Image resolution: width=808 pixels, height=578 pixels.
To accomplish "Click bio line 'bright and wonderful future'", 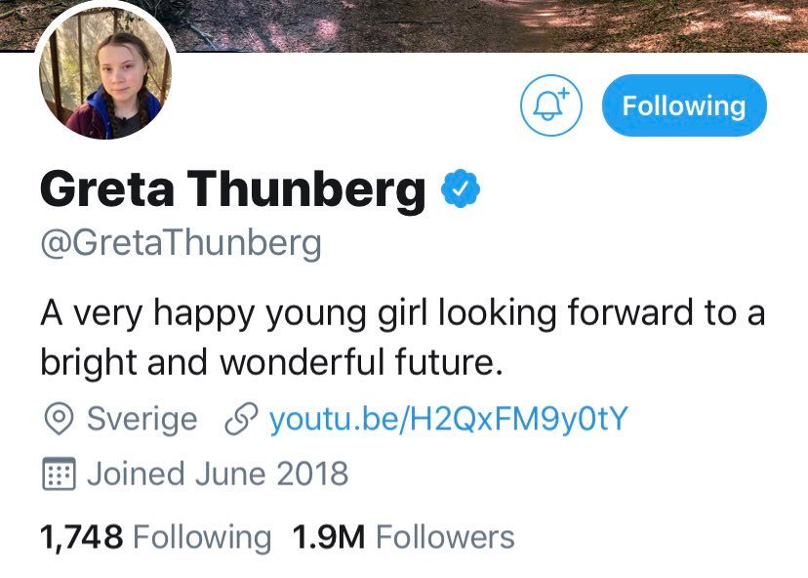I will click(x=270, y=362).
